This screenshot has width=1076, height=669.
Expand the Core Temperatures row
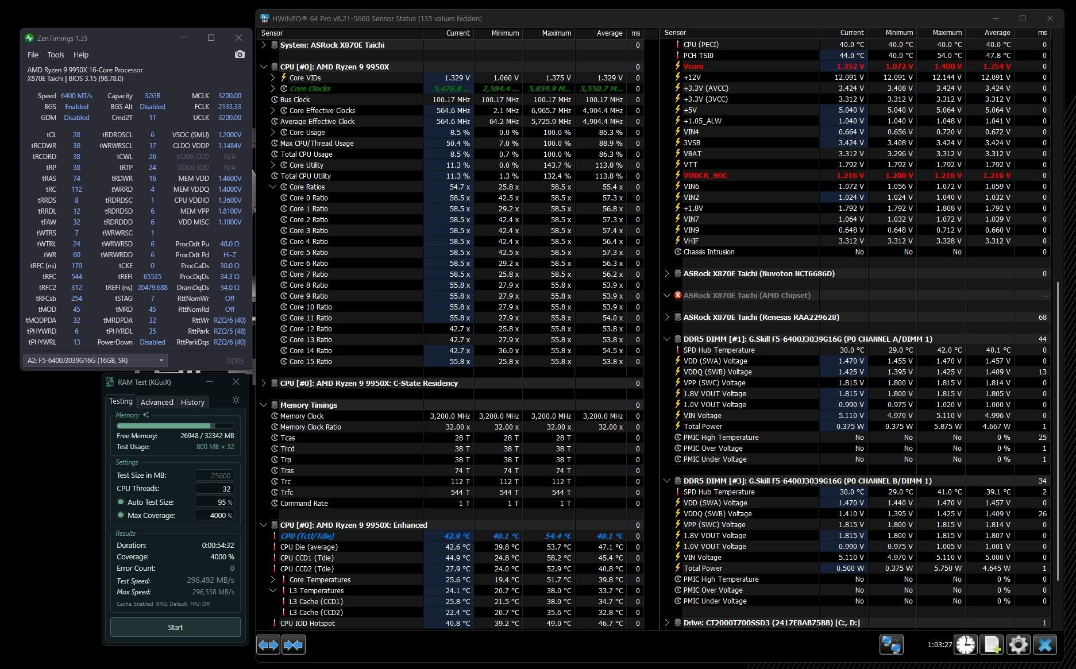point(273,579)
